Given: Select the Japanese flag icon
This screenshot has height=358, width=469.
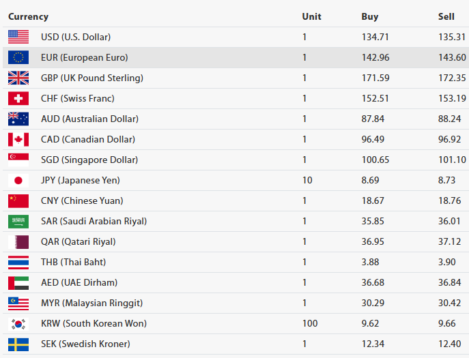Looking at the screenshot, I should click(x=18, y=180).
